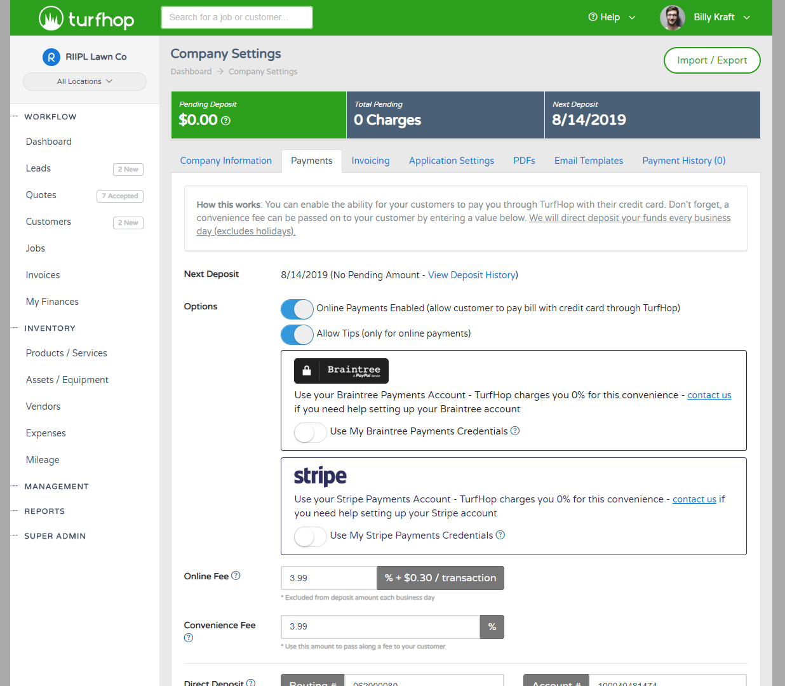The height and width of the screenshot is (686, 785).
Task: Open the Email Templates tab
Action: click(588, 161)
